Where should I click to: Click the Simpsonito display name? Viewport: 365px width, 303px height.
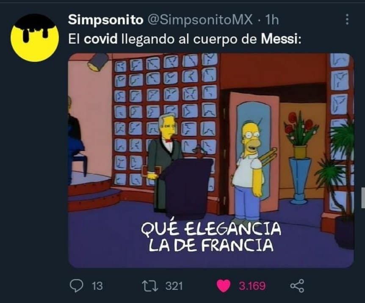click(x=106, y=20)
